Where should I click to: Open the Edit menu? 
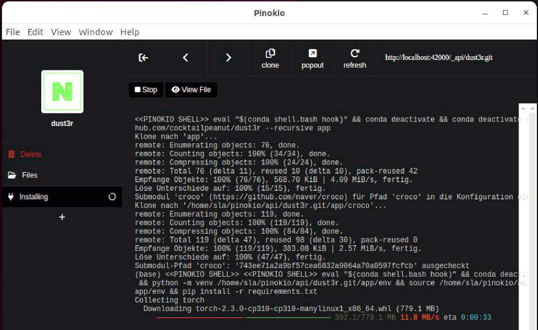pyautogui.click(x=36, y=32)
